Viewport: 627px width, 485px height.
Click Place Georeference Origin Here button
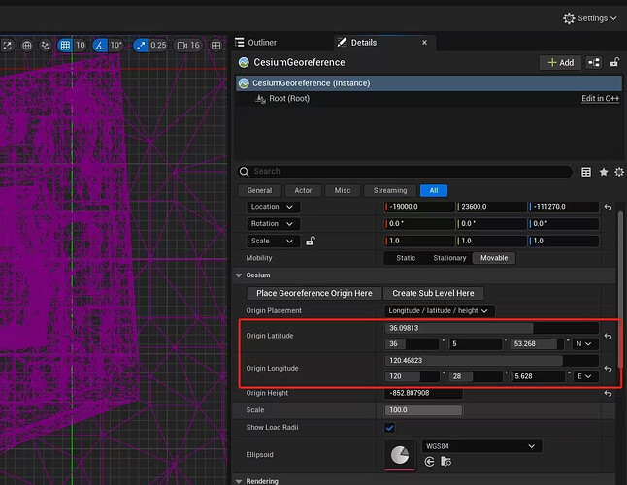click(313, 293)
